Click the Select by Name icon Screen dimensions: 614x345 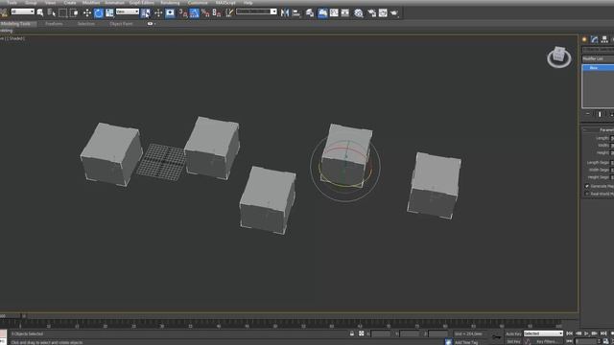pyautogui.click(x=51, y=12)
